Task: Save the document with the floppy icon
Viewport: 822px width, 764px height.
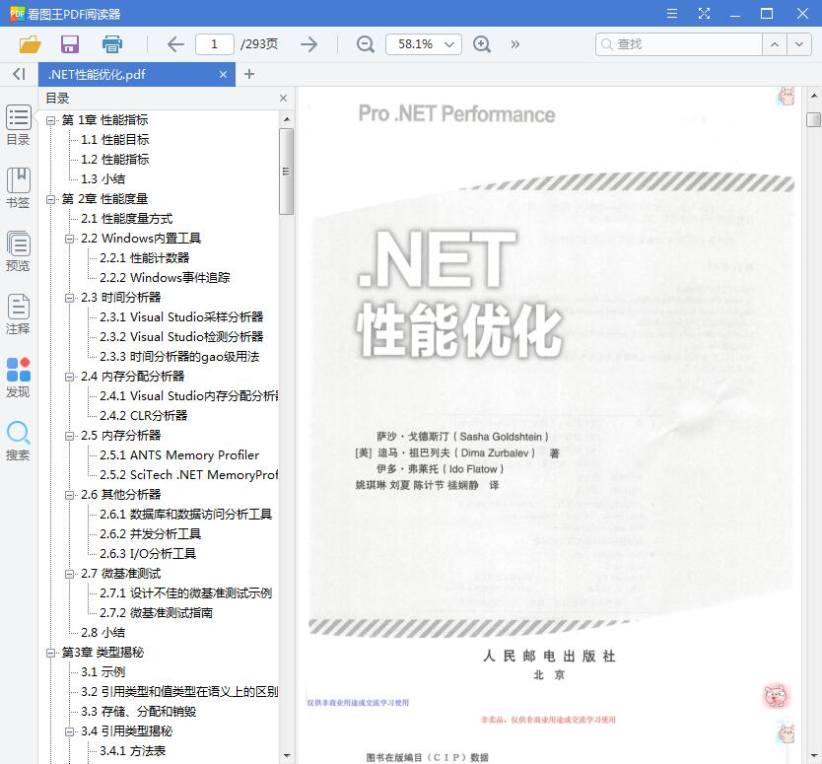Action: click(70, 44)
